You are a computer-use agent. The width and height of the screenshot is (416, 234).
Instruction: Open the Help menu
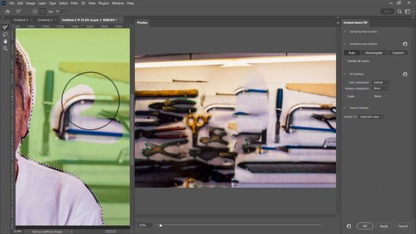130,3
